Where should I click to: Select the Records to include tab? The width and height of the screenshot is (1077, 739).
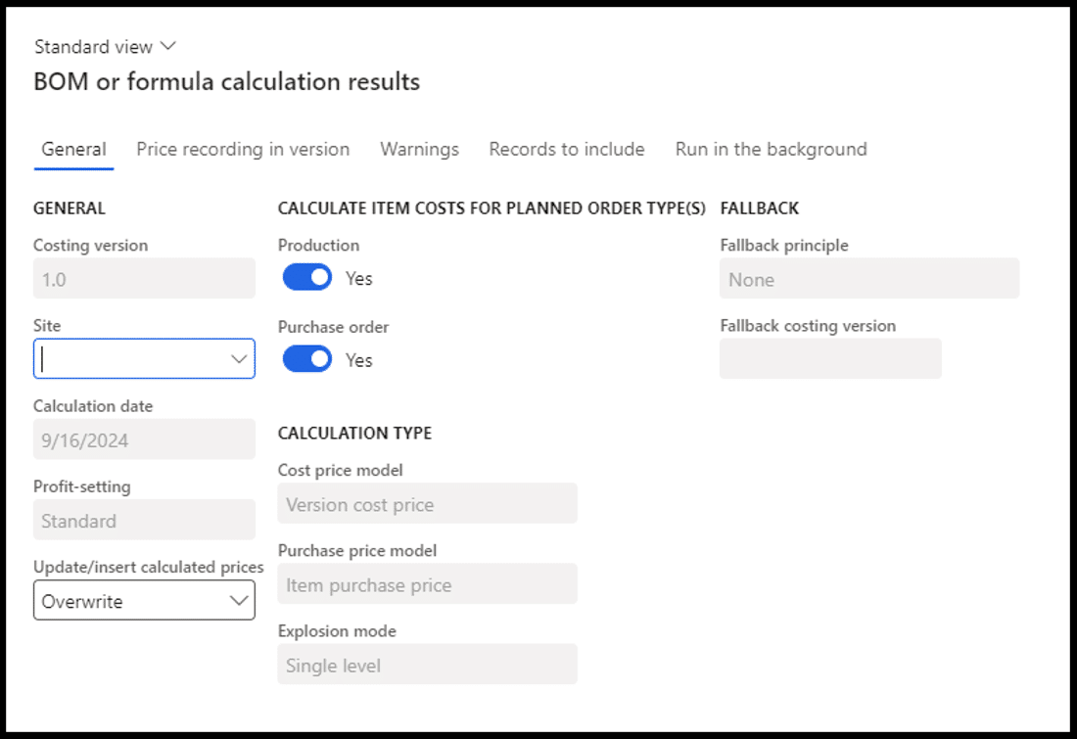567,150
